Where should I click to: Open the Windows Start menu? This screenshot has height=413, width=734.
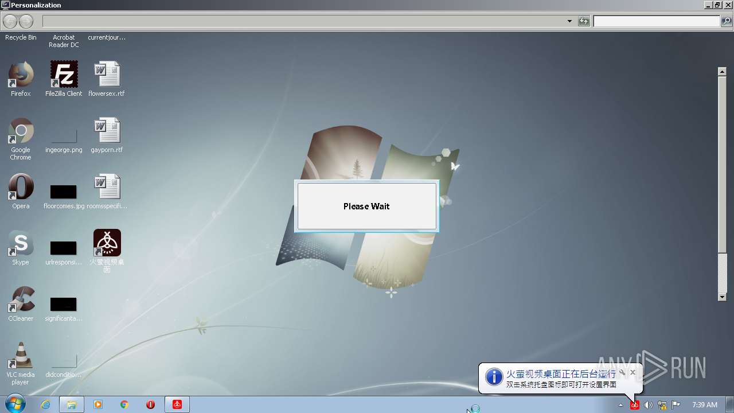pyautogui.click(x=14, y=404)
